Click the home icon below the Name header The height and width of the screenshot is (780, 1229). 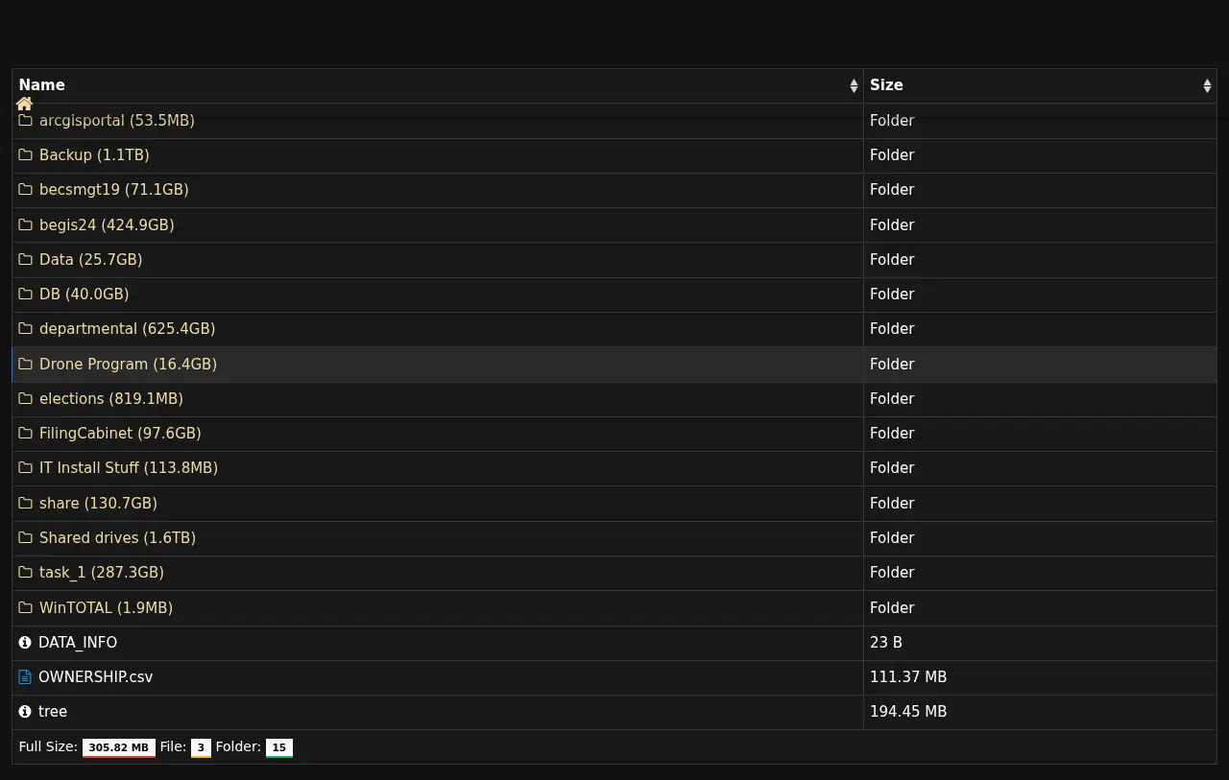[25, 104]
